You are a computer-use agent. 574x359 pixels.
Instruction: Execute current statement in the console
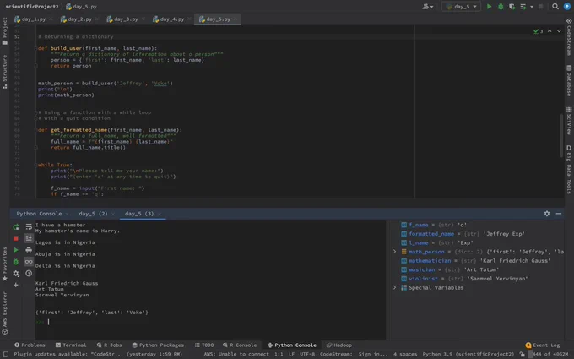pos(16,250)
